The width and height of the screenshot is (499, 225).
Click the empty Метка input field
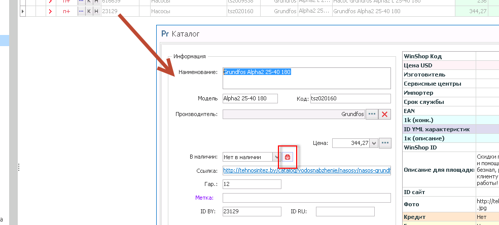tap(306, 198)
